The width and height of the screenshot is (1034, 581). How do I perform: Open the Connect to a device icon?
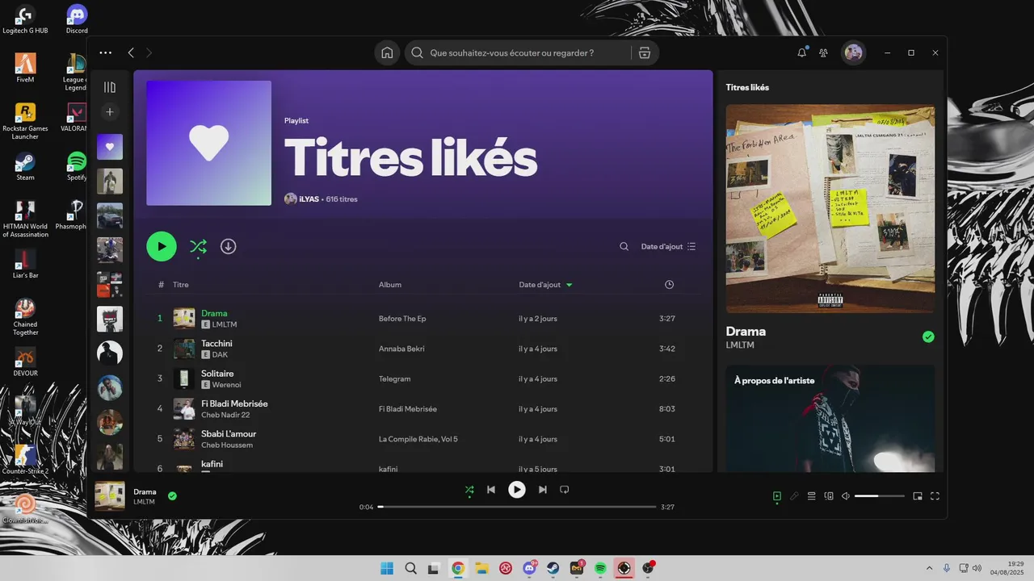pyautogui.click(x=829, y=495)
